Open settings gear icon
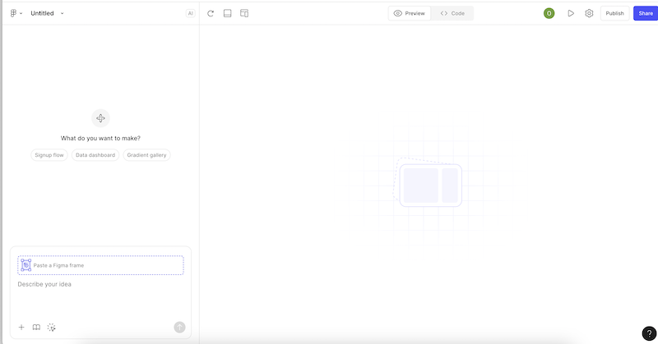The width and height of the screenshot is (658, 344). click(589, 13)
